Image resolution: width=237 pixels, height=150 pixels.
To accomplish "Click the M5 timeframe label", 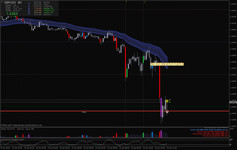I will point(20,3).
